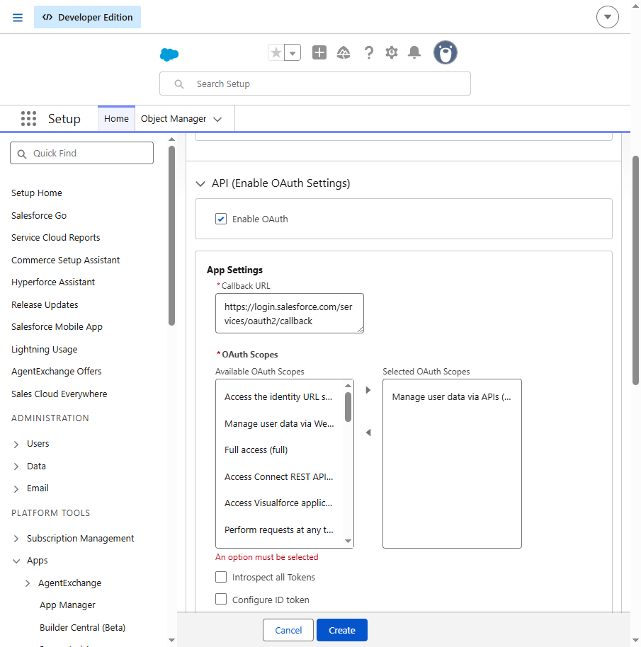641x647 pixels.
Task: Select Manage user data via APIs scope
Action: [452, 397]
